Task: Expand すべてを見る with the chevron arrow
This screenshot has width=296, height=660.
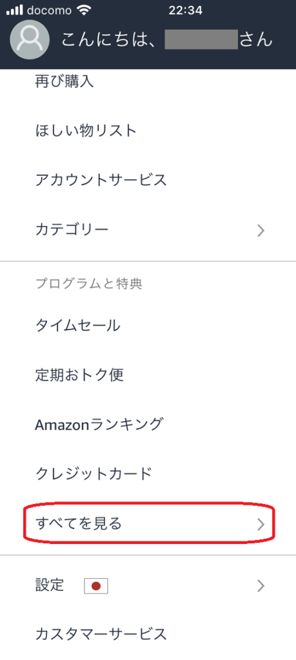Action: [261, 524]
